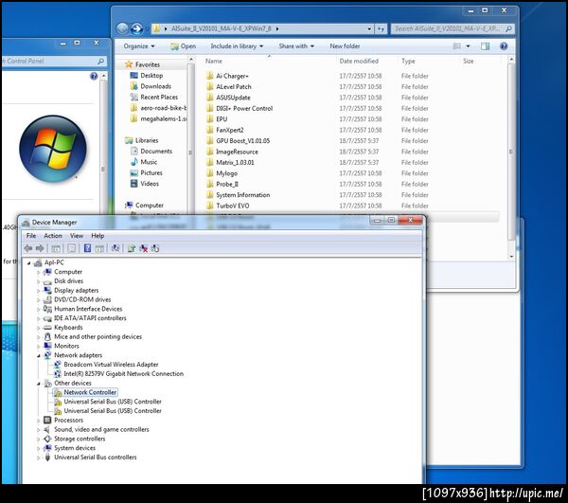Click Device Manager toolbar Forward arrow
This screenshot has width=568, height=503.
tap(40, 248)
